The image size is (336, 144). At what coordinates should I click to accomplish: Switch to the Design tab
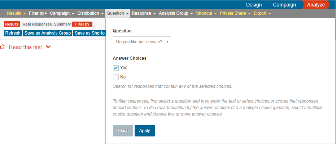[x=254, y=5]
